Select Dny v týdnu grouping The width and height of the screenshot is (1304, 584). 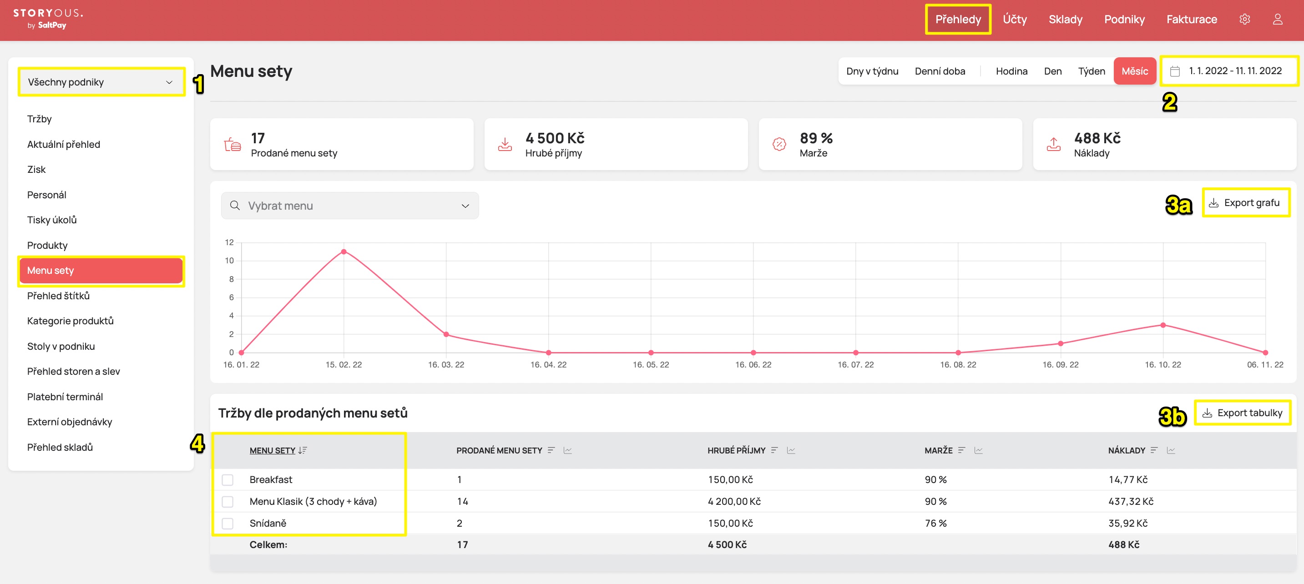[x=872, y=71]
